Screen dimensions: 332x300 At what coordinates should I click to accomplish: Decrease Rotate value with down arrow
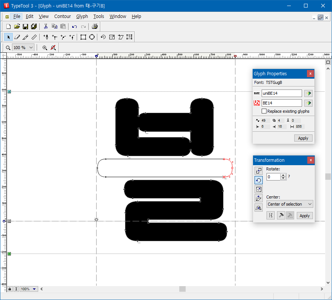pos(283,178)
